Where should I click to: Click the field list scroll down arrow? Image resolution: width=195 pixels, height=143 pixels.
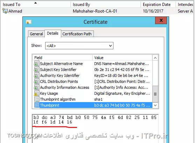[x=155, y=105]
